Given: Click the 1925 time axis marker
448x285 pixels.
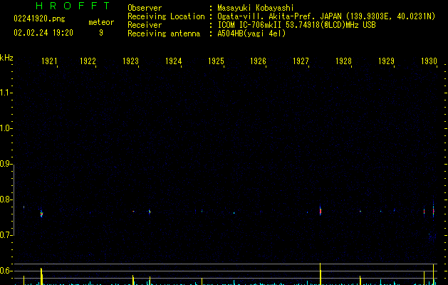Looking at the screenshot, I should coord(216,61).
